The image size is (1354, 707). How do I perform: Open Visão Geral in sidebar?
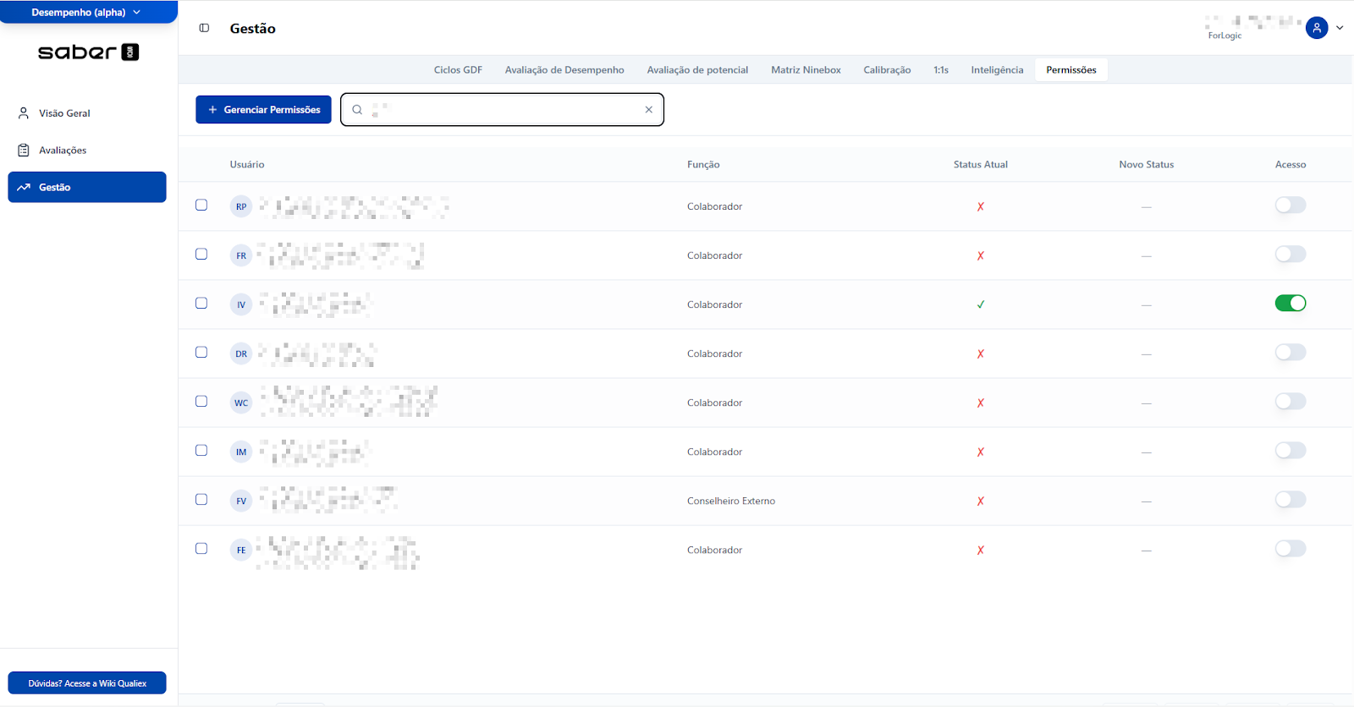(x=64, y=113)
